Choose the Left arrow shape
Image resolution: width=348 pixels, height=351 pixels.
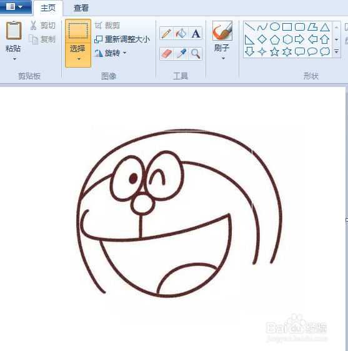312,39
